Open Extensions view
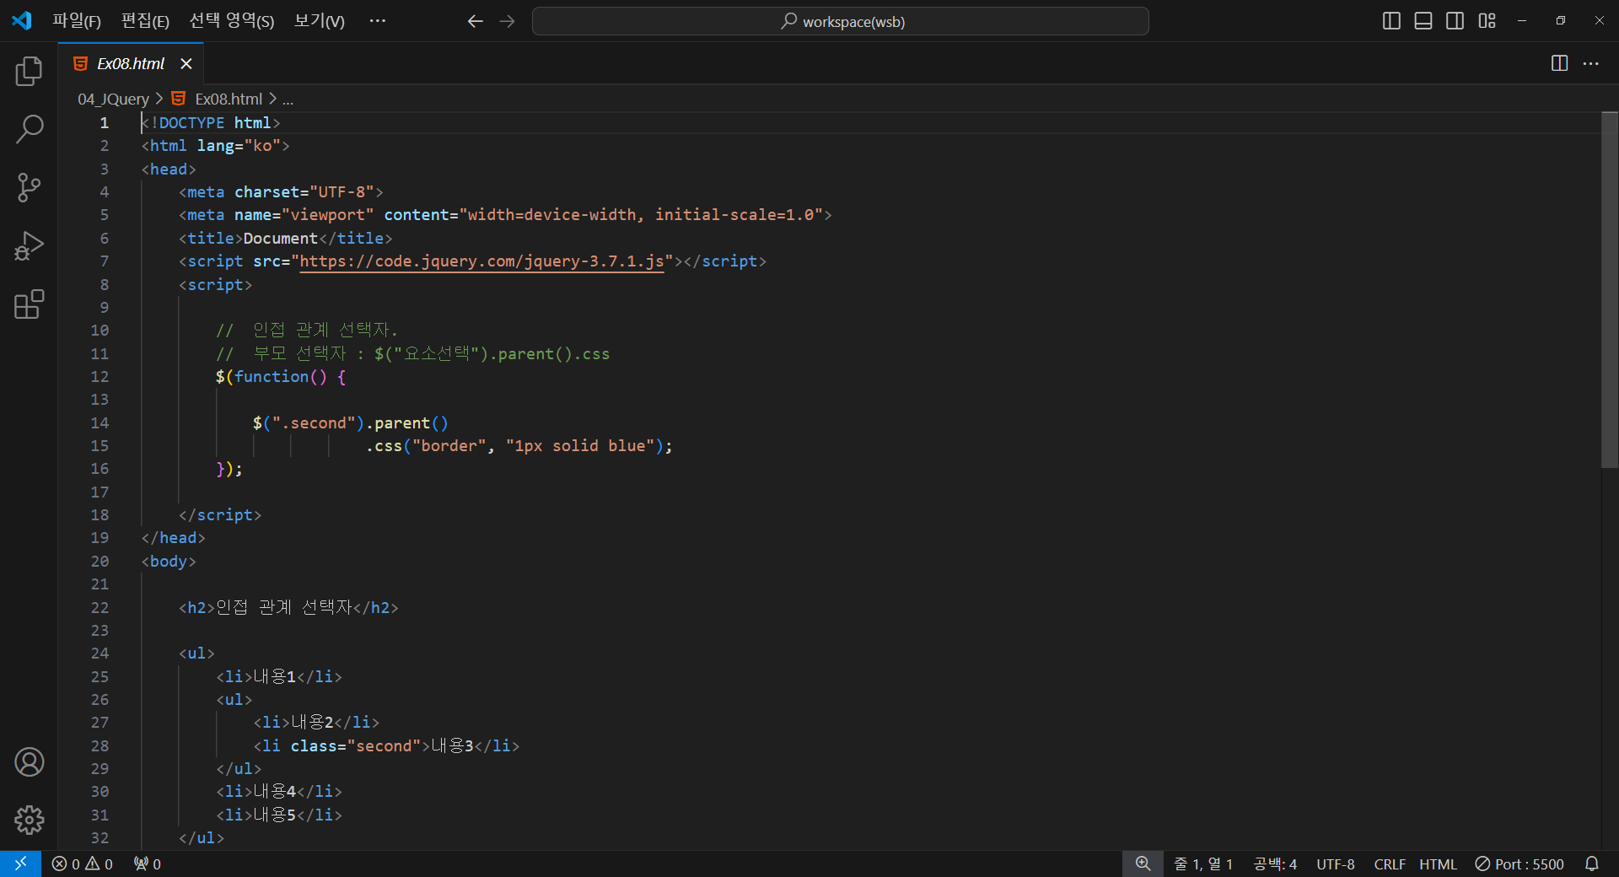Image resolution: width=1619 pixels, height=877 pixels. pyautogui.click(x=29, y=304)
